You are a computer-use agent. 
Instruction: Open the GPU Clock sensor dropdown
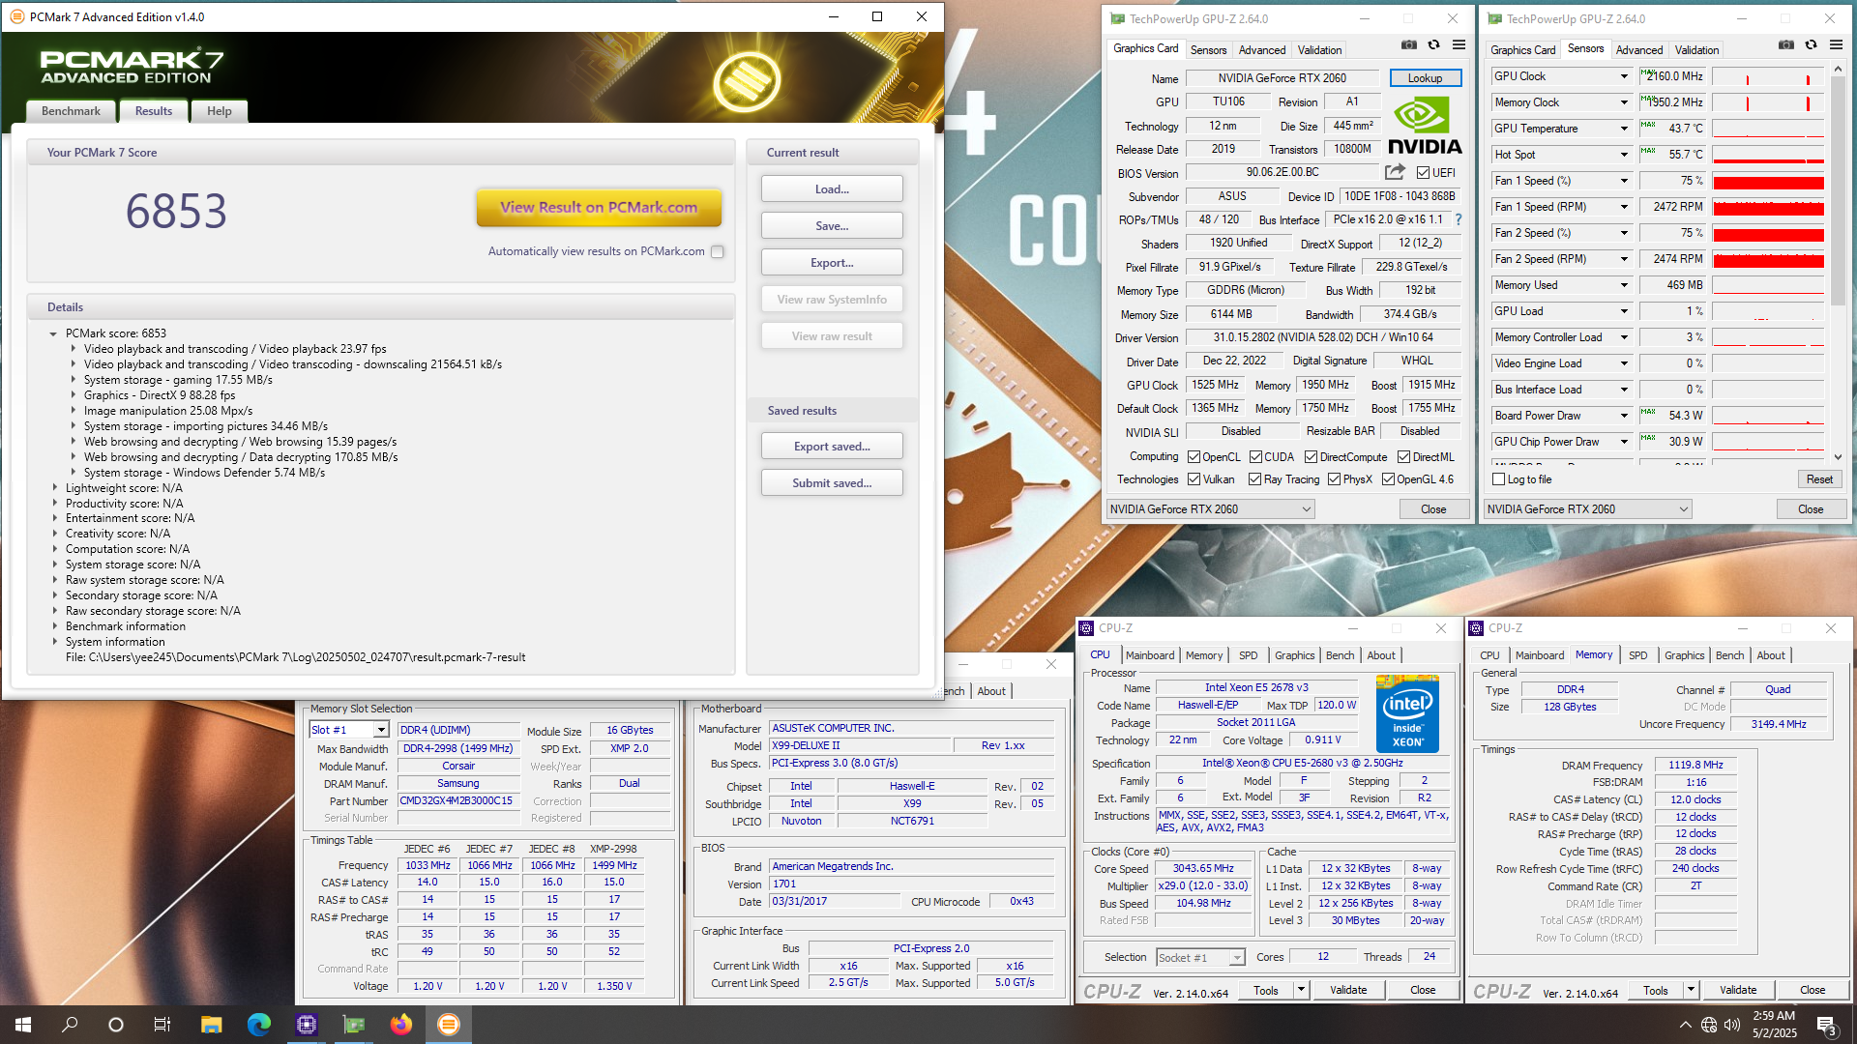tap(1624, 76)
